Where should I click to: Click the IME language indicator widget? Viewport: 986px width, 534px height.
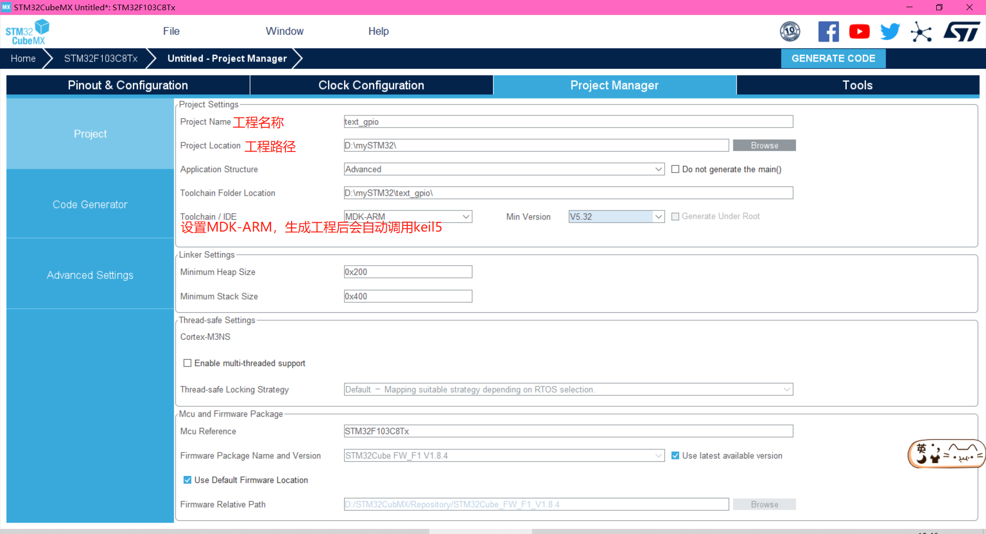point(946,454)
